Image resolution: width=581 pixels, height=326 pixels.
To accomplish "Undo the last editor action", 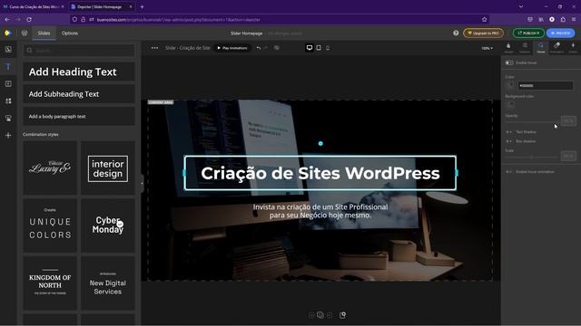I will (258, 48).
